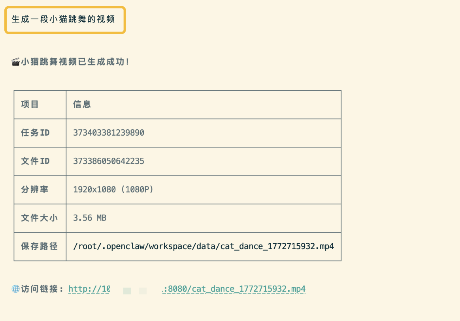Screen dimensions: 460x321
Task: Click the clapperboard emoji icon
Action: [x=16, y=62]
